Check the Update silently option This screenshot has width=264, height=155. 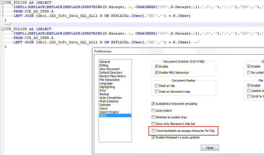(249, 91)
